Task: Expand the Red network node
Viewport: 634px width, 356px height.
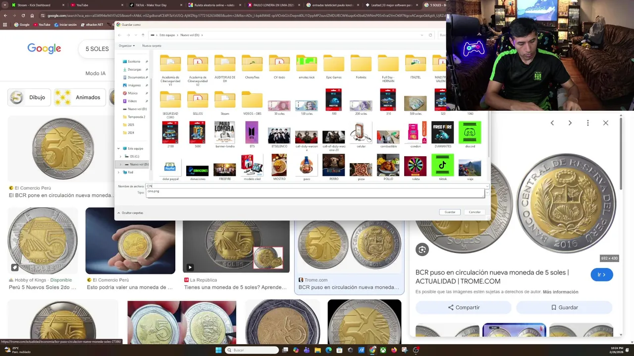Action: coord(118,172)
